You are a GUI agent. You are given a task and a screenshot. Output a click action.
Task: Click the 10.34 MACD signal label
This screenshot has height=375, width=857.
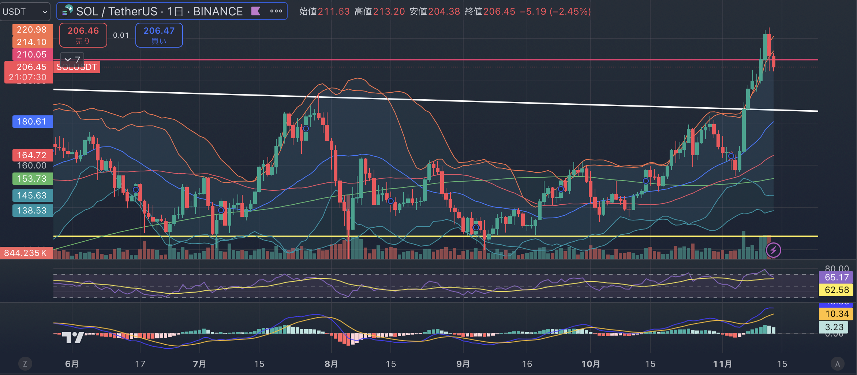[x=836, y=314]
